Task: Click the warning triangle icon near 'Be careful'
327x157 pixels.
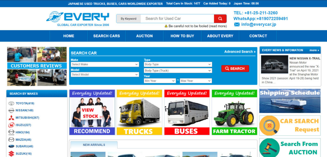Action: [166, 26]
